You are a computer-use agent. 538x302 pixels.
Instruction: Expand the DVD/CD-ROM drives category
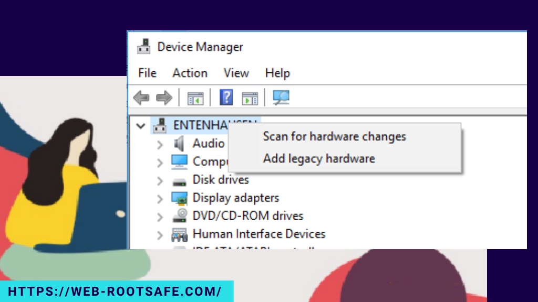point(160,217)
